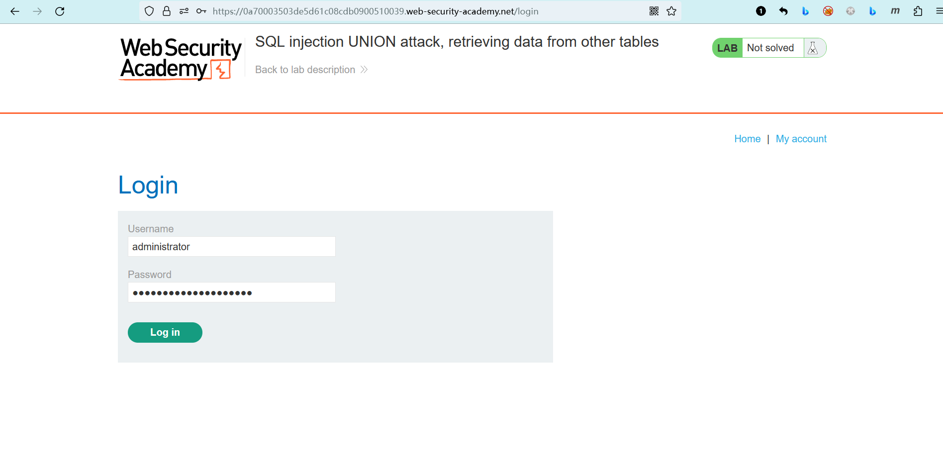Click the crossed-out orange blocker extension
The image size is (943, 476).
coord(828,11)
